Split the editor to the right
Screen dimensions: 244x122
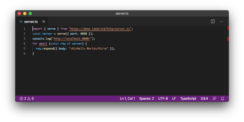tap(213, 21)
